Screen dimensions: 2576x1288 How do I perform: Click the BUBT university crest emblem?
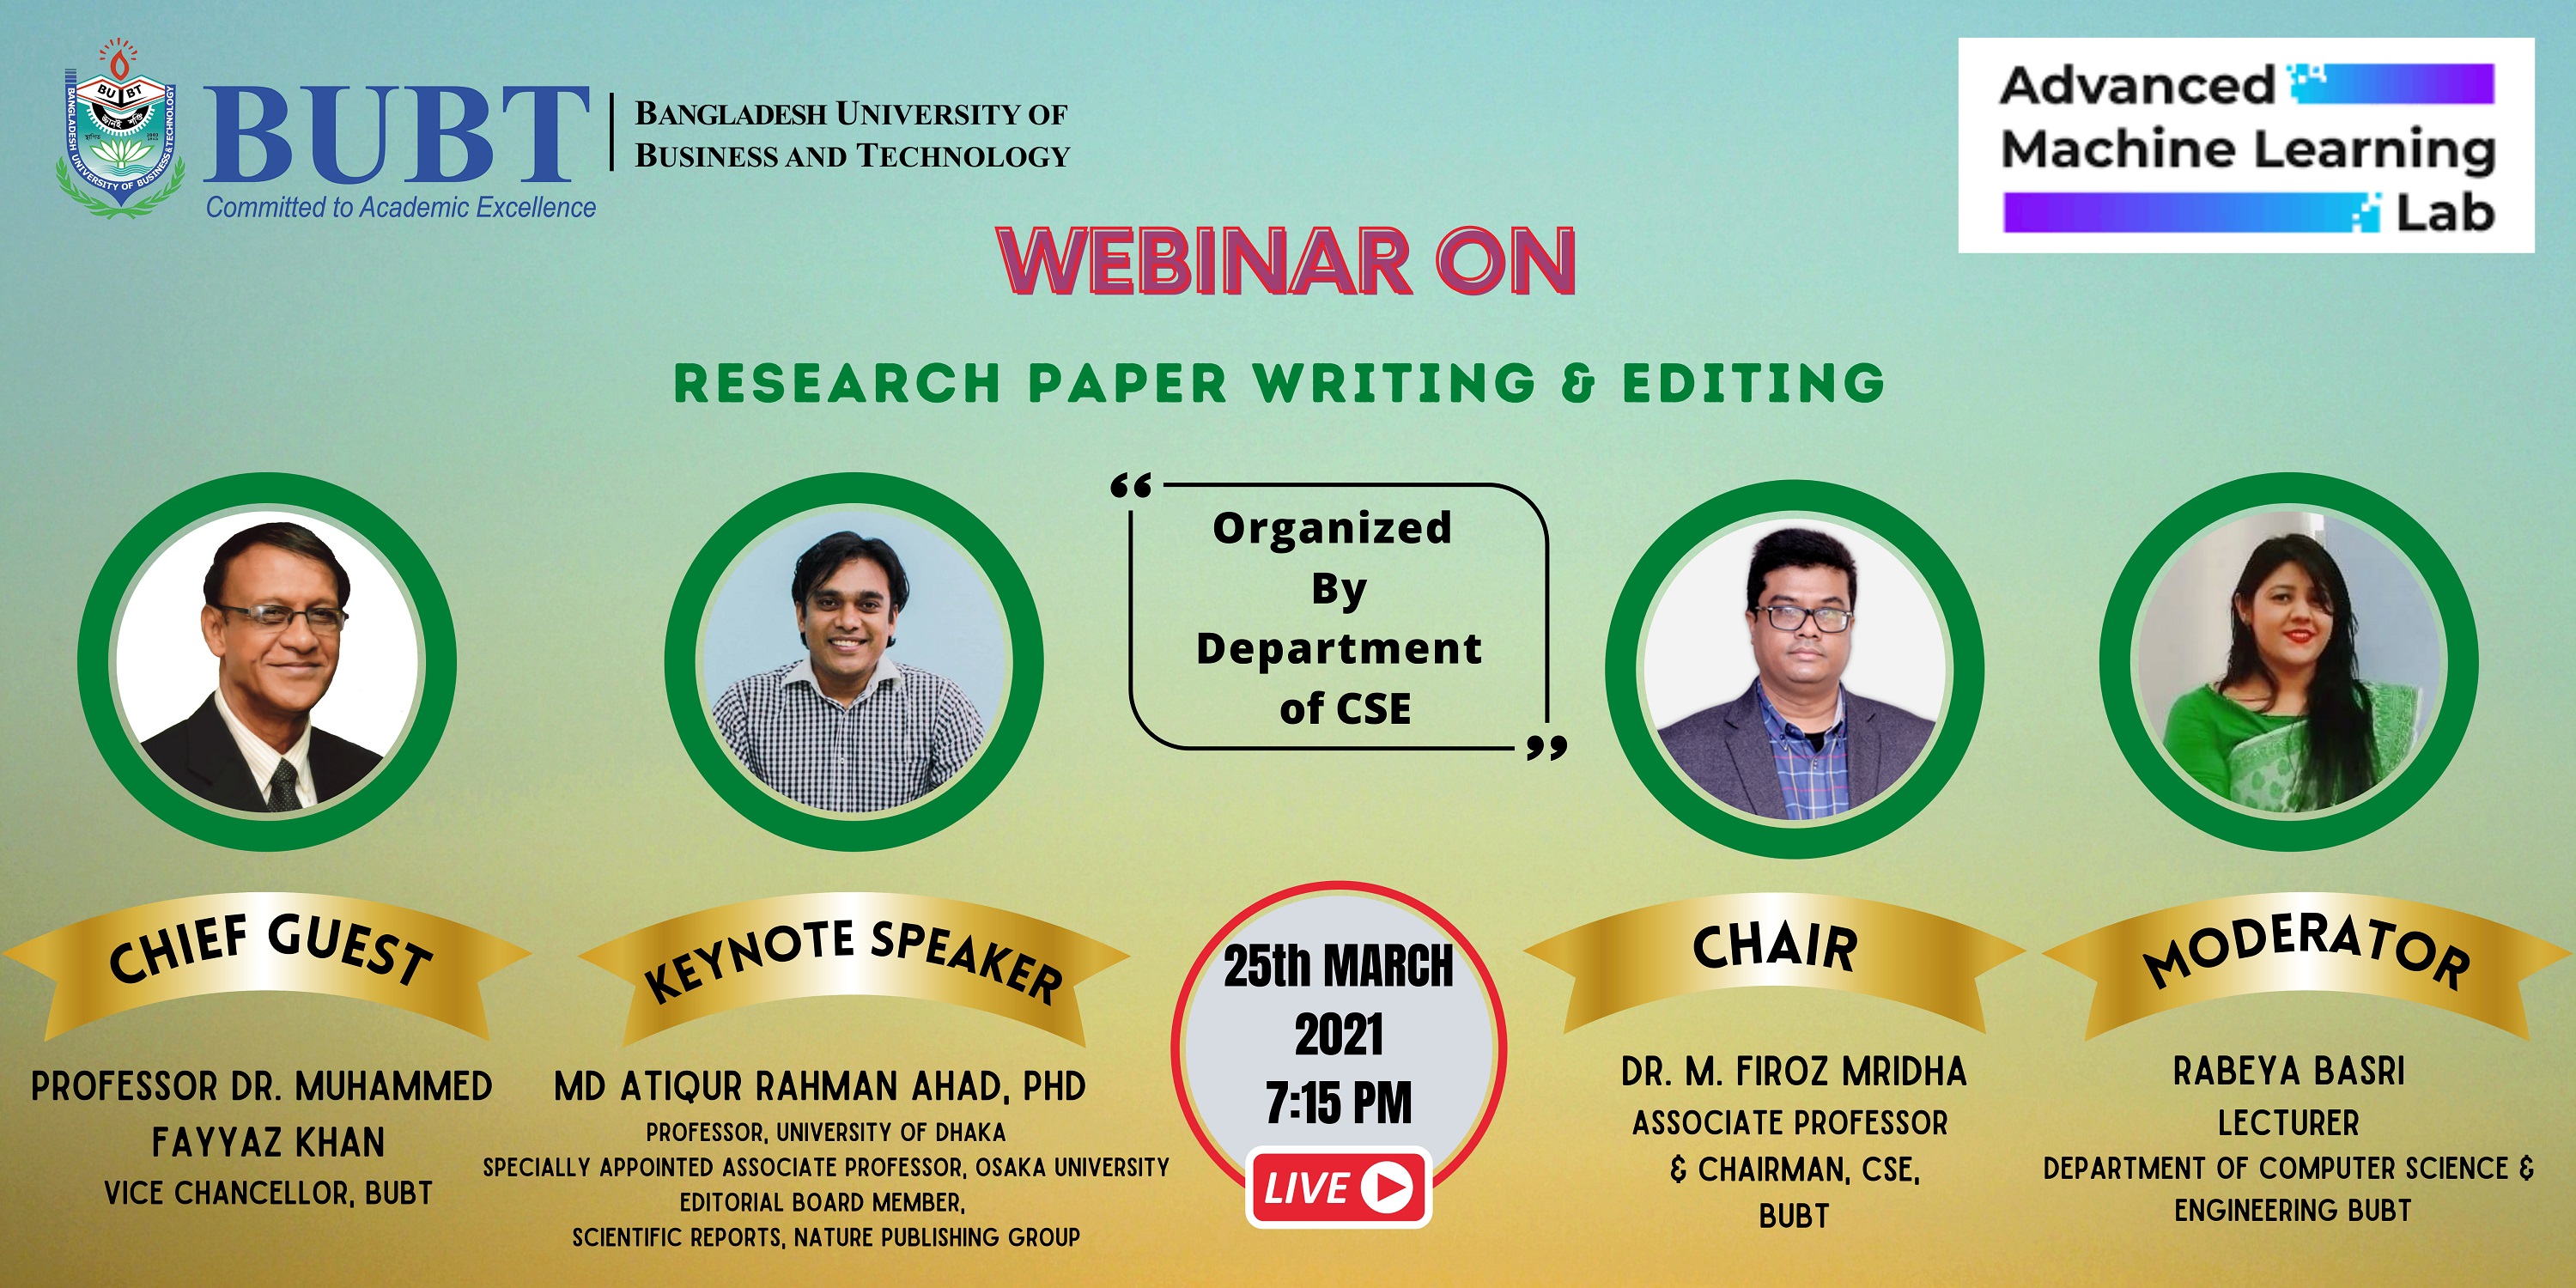[x=121, y=127]
